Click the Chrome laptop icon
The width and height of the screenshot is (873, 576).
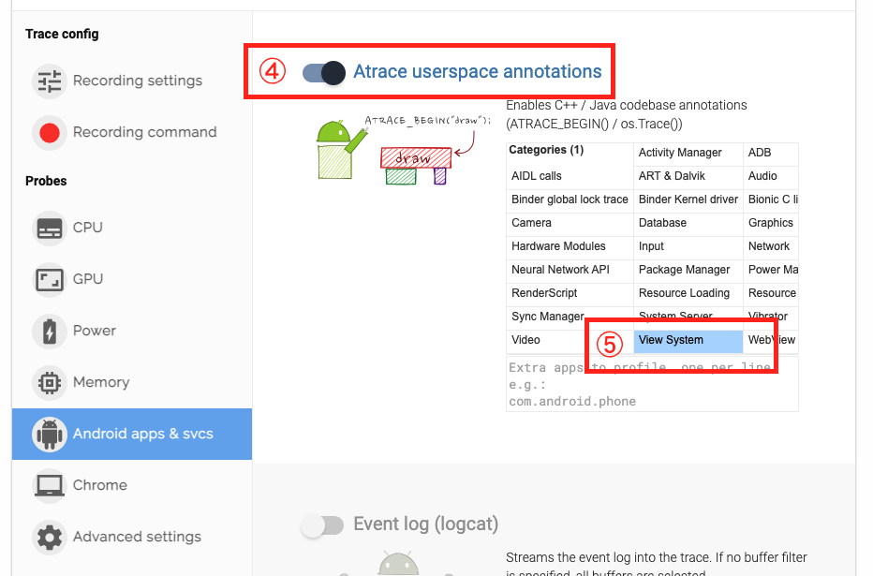click(x=50, y=486)
